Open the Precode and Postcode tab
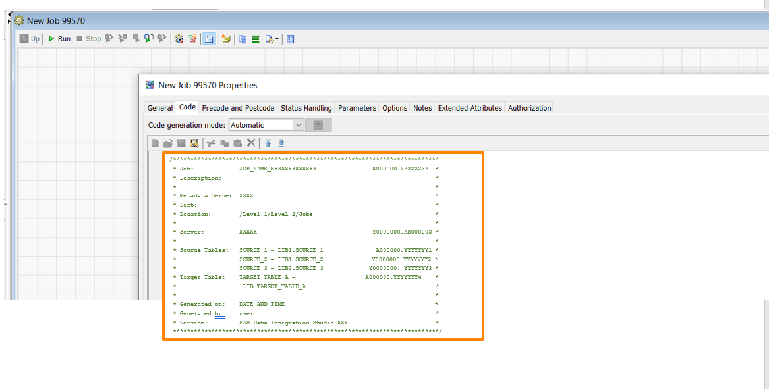 tap(238, 108)
